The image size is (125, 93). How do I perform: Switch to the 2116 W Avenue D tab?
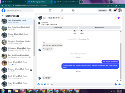click(x=66, y=2)
